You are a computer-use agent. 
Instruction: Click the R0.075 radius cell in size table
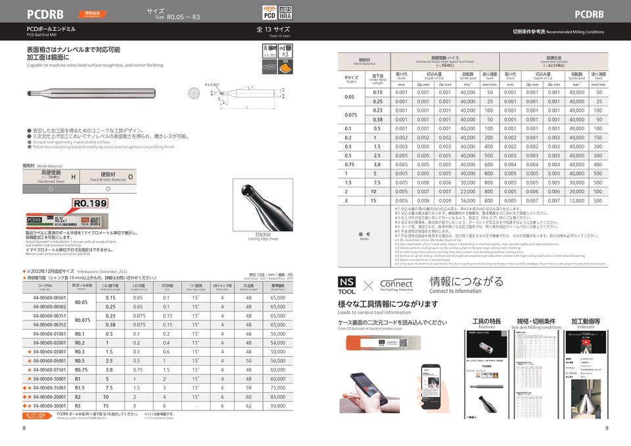82,321
